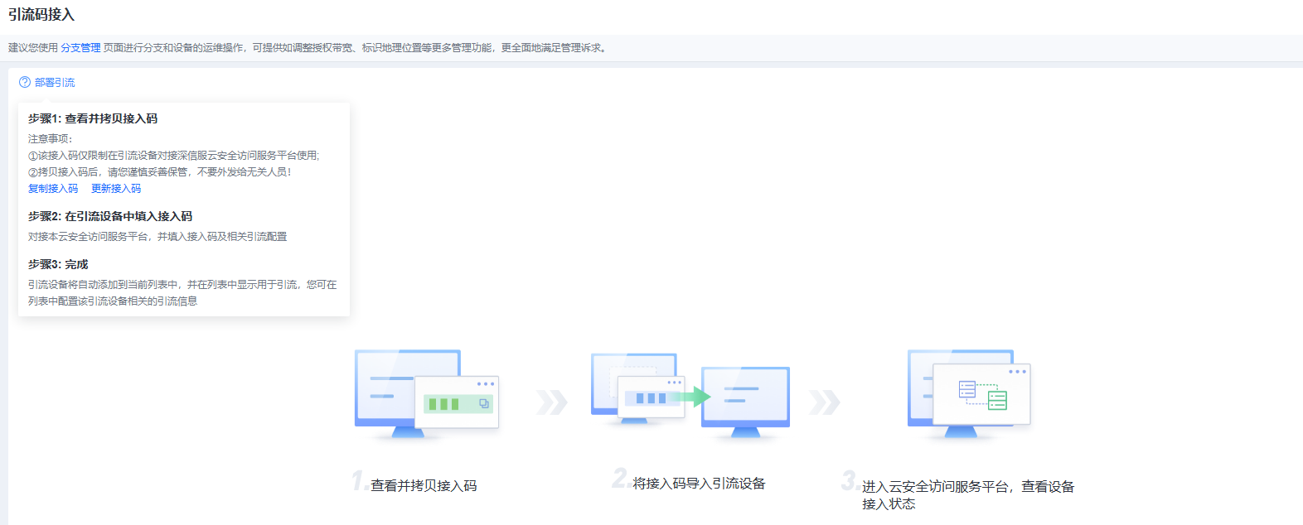
Task: Click the first double-chevron arrow between steps
Action: (x=551, y=402)
